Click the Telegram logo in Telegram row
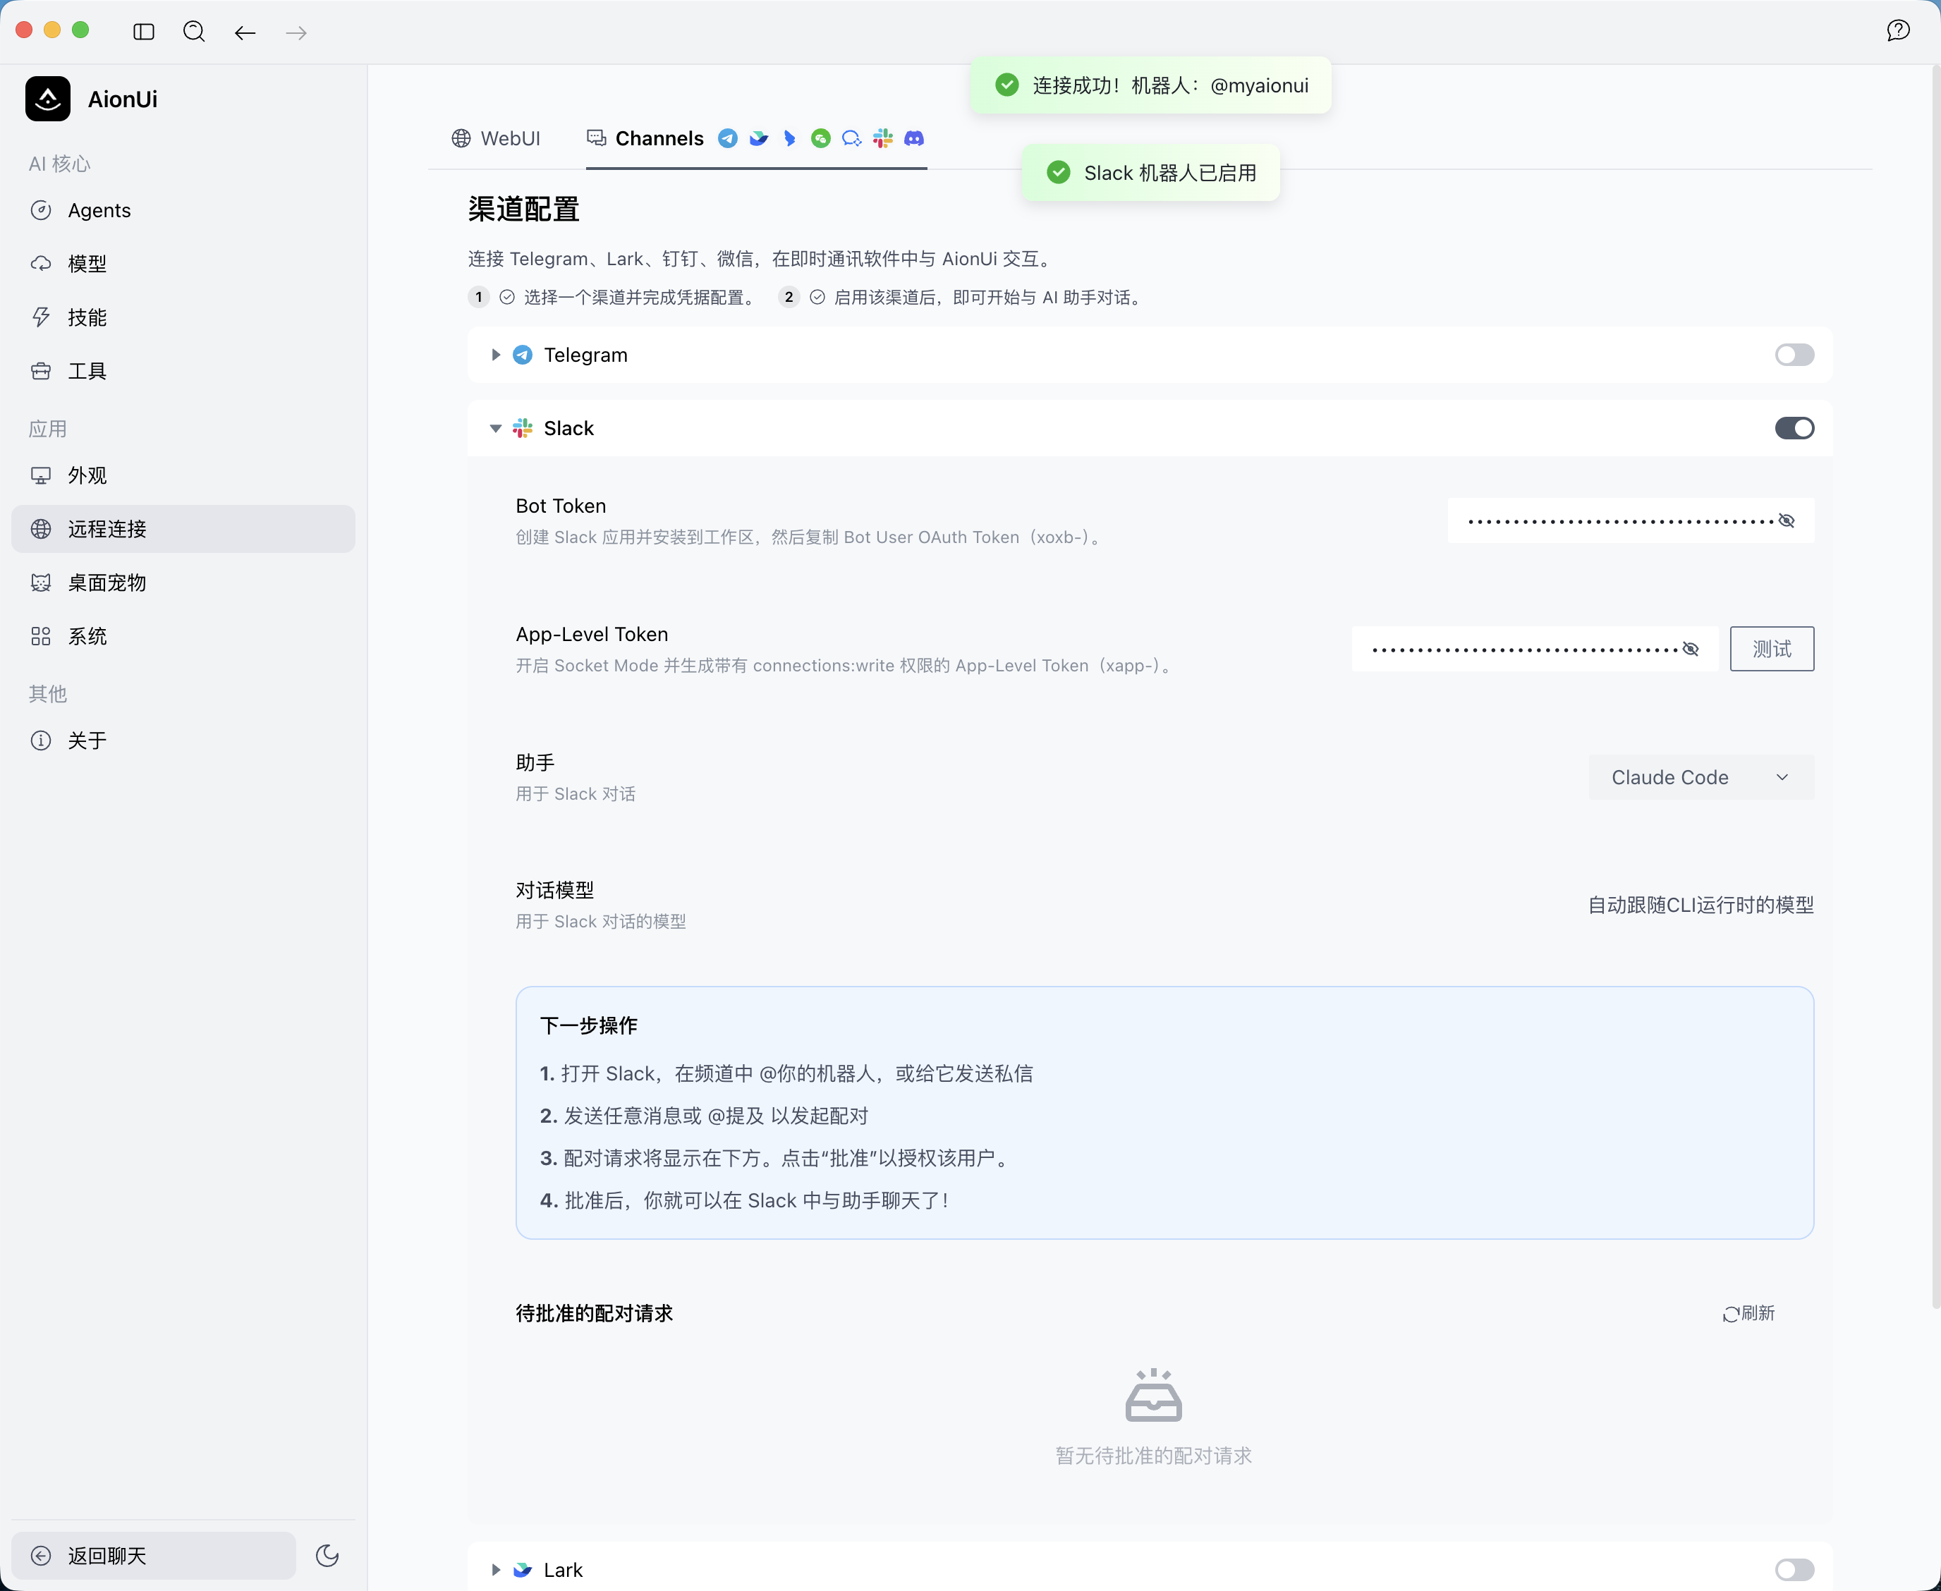The width and height of the screenshot is (1941, 1591). [523, 355]
